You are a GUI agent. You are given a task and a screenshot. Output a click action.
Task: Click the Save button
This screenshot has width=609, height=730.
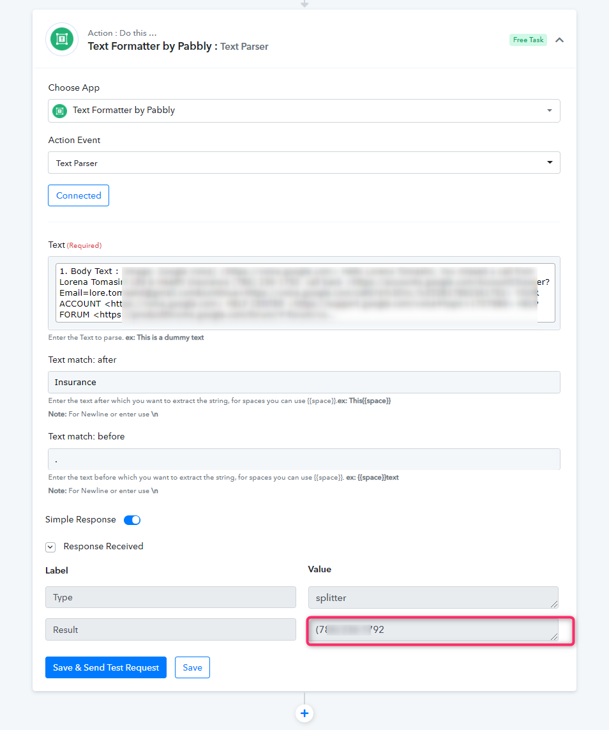click(x=193, y=667)
